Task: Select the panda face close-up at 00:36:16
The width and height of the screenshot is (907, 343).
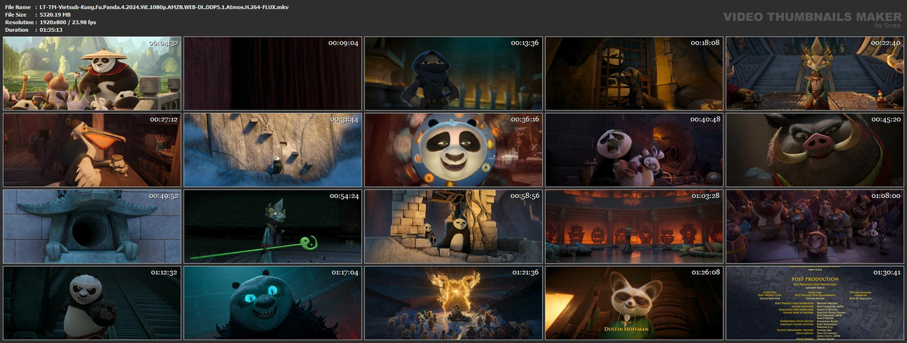Action: [x=453, y=150]
